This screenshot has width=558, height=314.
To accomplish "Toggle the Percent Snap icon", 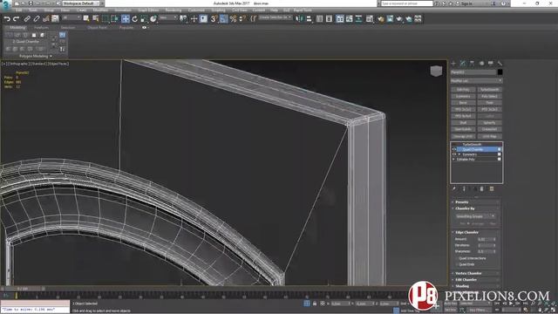I will [x=233, y=18].
